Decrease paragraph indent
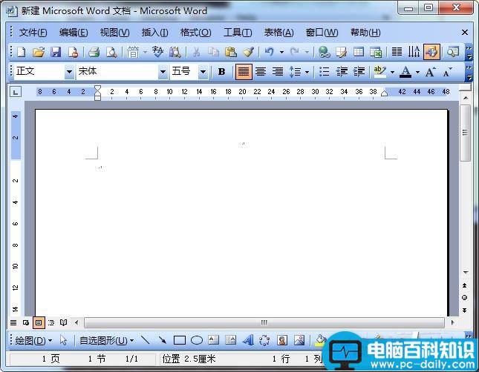Screen dimensions: 479x372 coord(342,72)
